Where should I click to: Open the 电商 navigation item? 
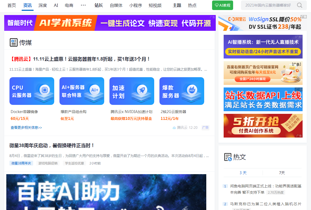click(x=69, y=5)
